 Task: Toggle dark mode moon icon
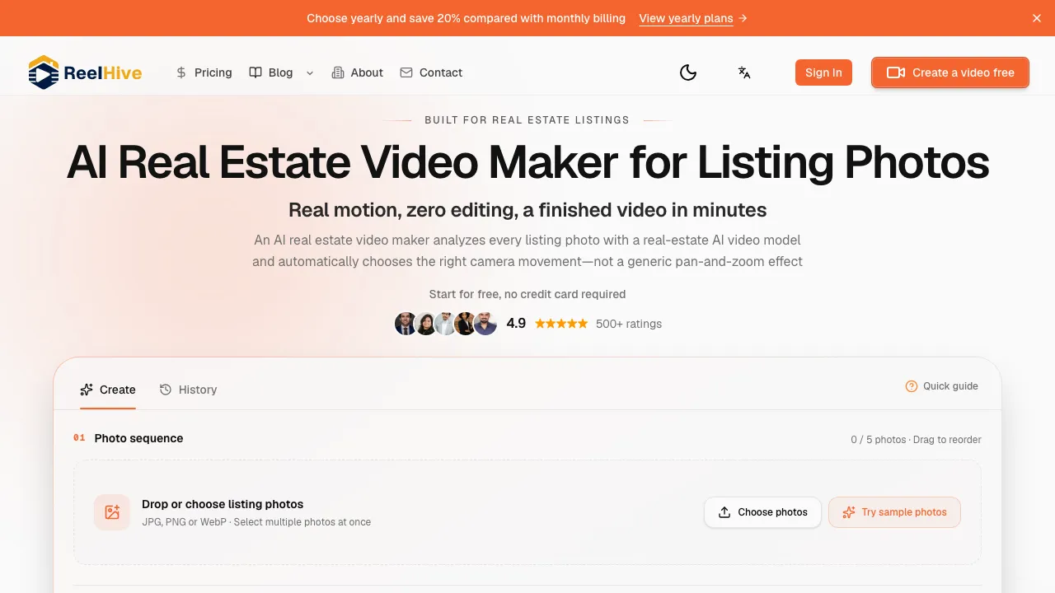pyautogui.click(x=688, y=72)
